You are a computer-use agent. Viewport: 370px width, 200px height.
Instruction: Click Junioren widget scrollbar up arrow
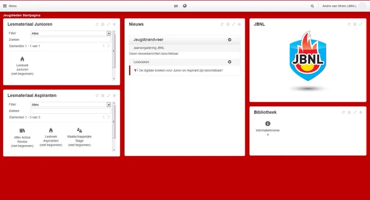[x=114, y=32]
